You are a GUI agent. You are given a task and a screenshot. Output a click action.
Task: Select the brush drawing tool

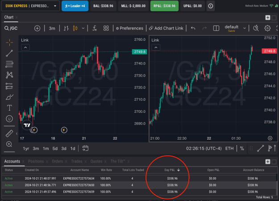click(9, 97)
